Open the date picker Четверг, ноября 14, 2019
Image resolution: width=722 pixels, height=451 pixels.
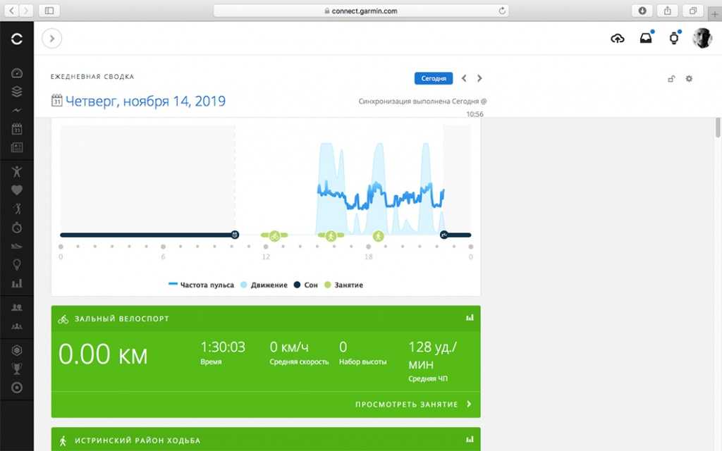(145, 101)
